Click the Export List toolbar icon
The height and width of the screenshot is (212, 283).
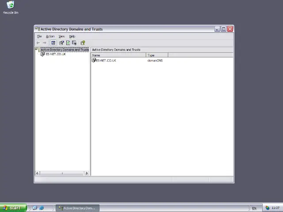[74, 43]
